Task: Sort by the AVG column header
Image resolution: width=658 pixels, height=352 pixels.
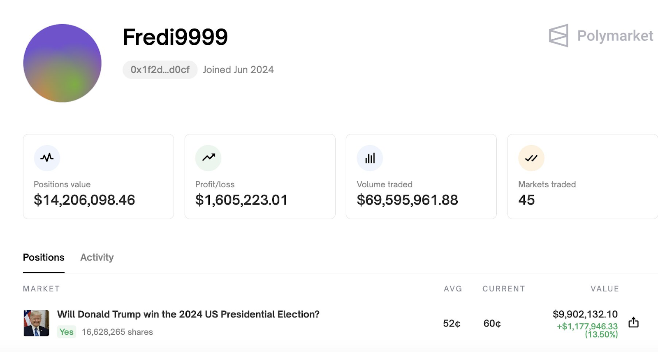Action: 453,289
